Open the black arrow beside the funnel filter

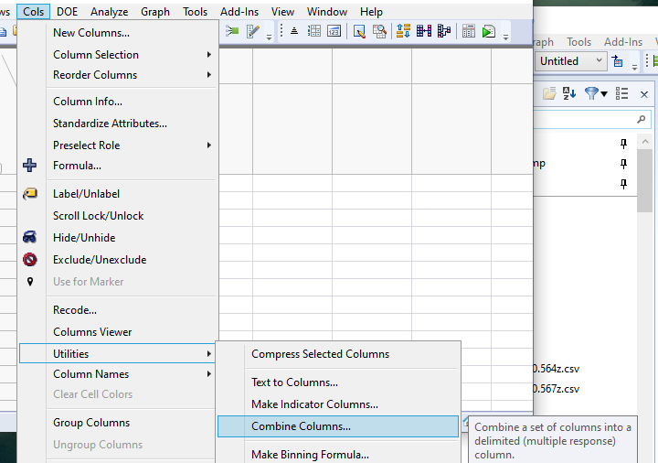coord(604,93)
